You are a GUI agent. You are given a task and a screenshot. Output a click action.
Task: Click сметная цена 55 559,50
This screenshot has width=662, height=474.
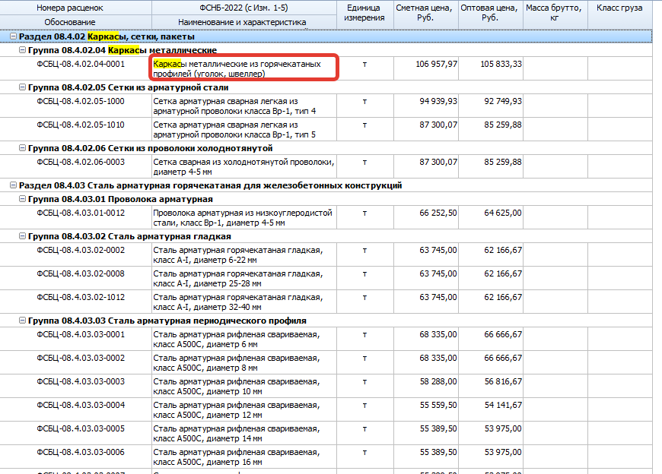438,405
